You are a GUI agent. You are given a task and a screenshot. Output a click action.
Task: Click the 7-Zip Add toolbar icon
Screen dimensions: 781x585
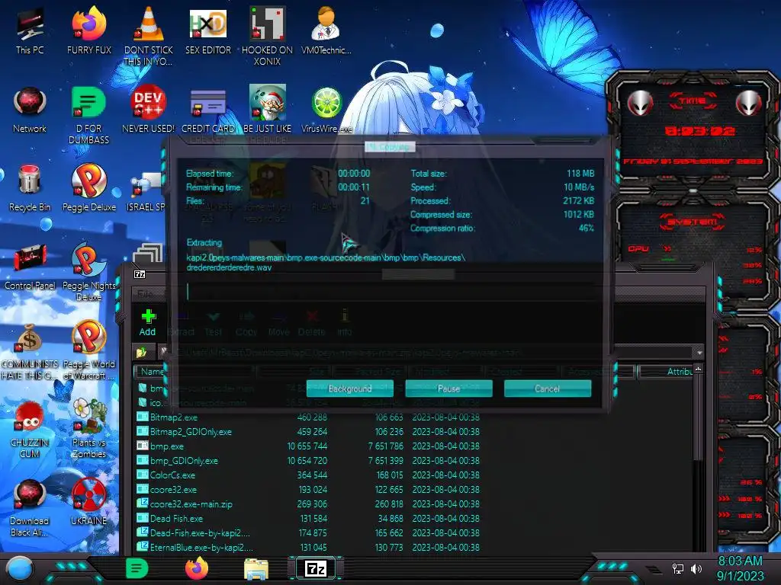click(147, 322)
